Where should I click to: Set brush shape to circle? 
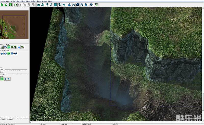coord(2,79)
